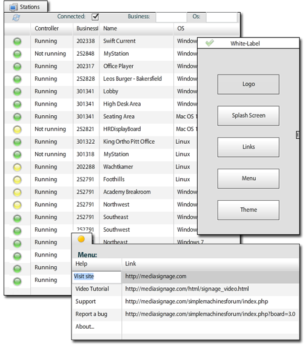The width and height of the screenshot is (305, 345).
Task: Click the yellow status light for Northwest
Action: click(17, 205)
